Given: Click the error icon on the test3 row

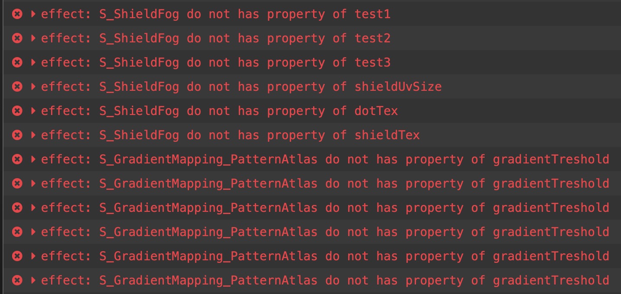Looking at the screenshot, I should [x=17, y=63].
